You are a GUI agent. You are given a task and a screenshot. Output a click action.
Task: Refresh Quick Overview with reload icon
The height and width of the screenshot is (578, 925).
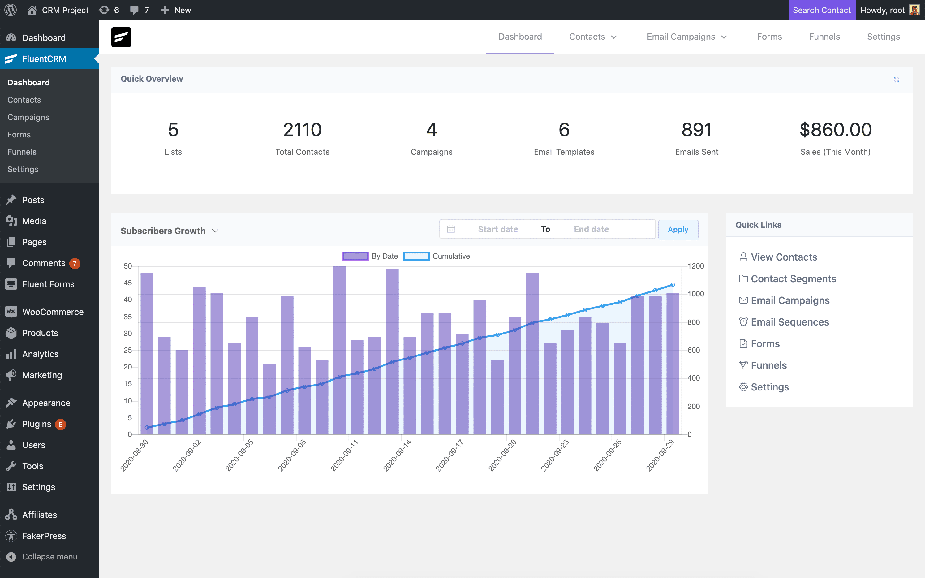pos(896,80)
